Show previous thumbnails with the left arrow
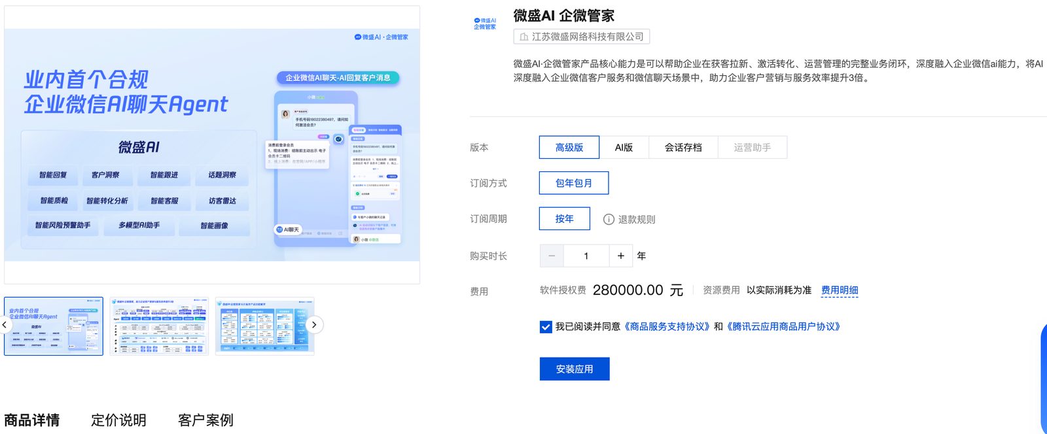The height and width of the screenshot is (434, 1047). click(x=5, y=325)
